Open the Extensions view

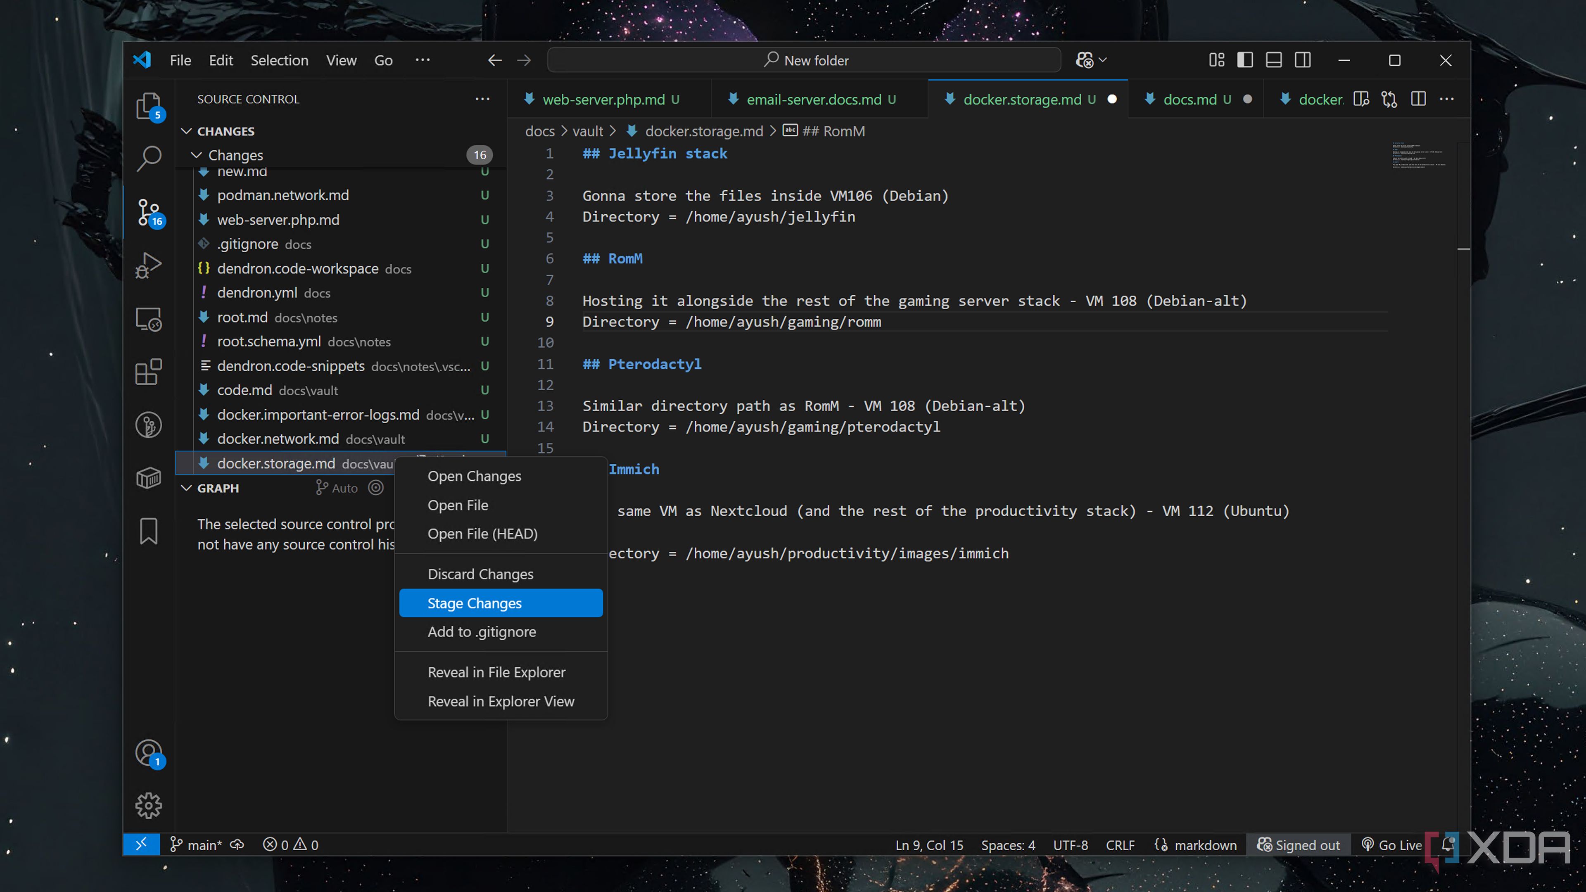click(x=148, y=372)
